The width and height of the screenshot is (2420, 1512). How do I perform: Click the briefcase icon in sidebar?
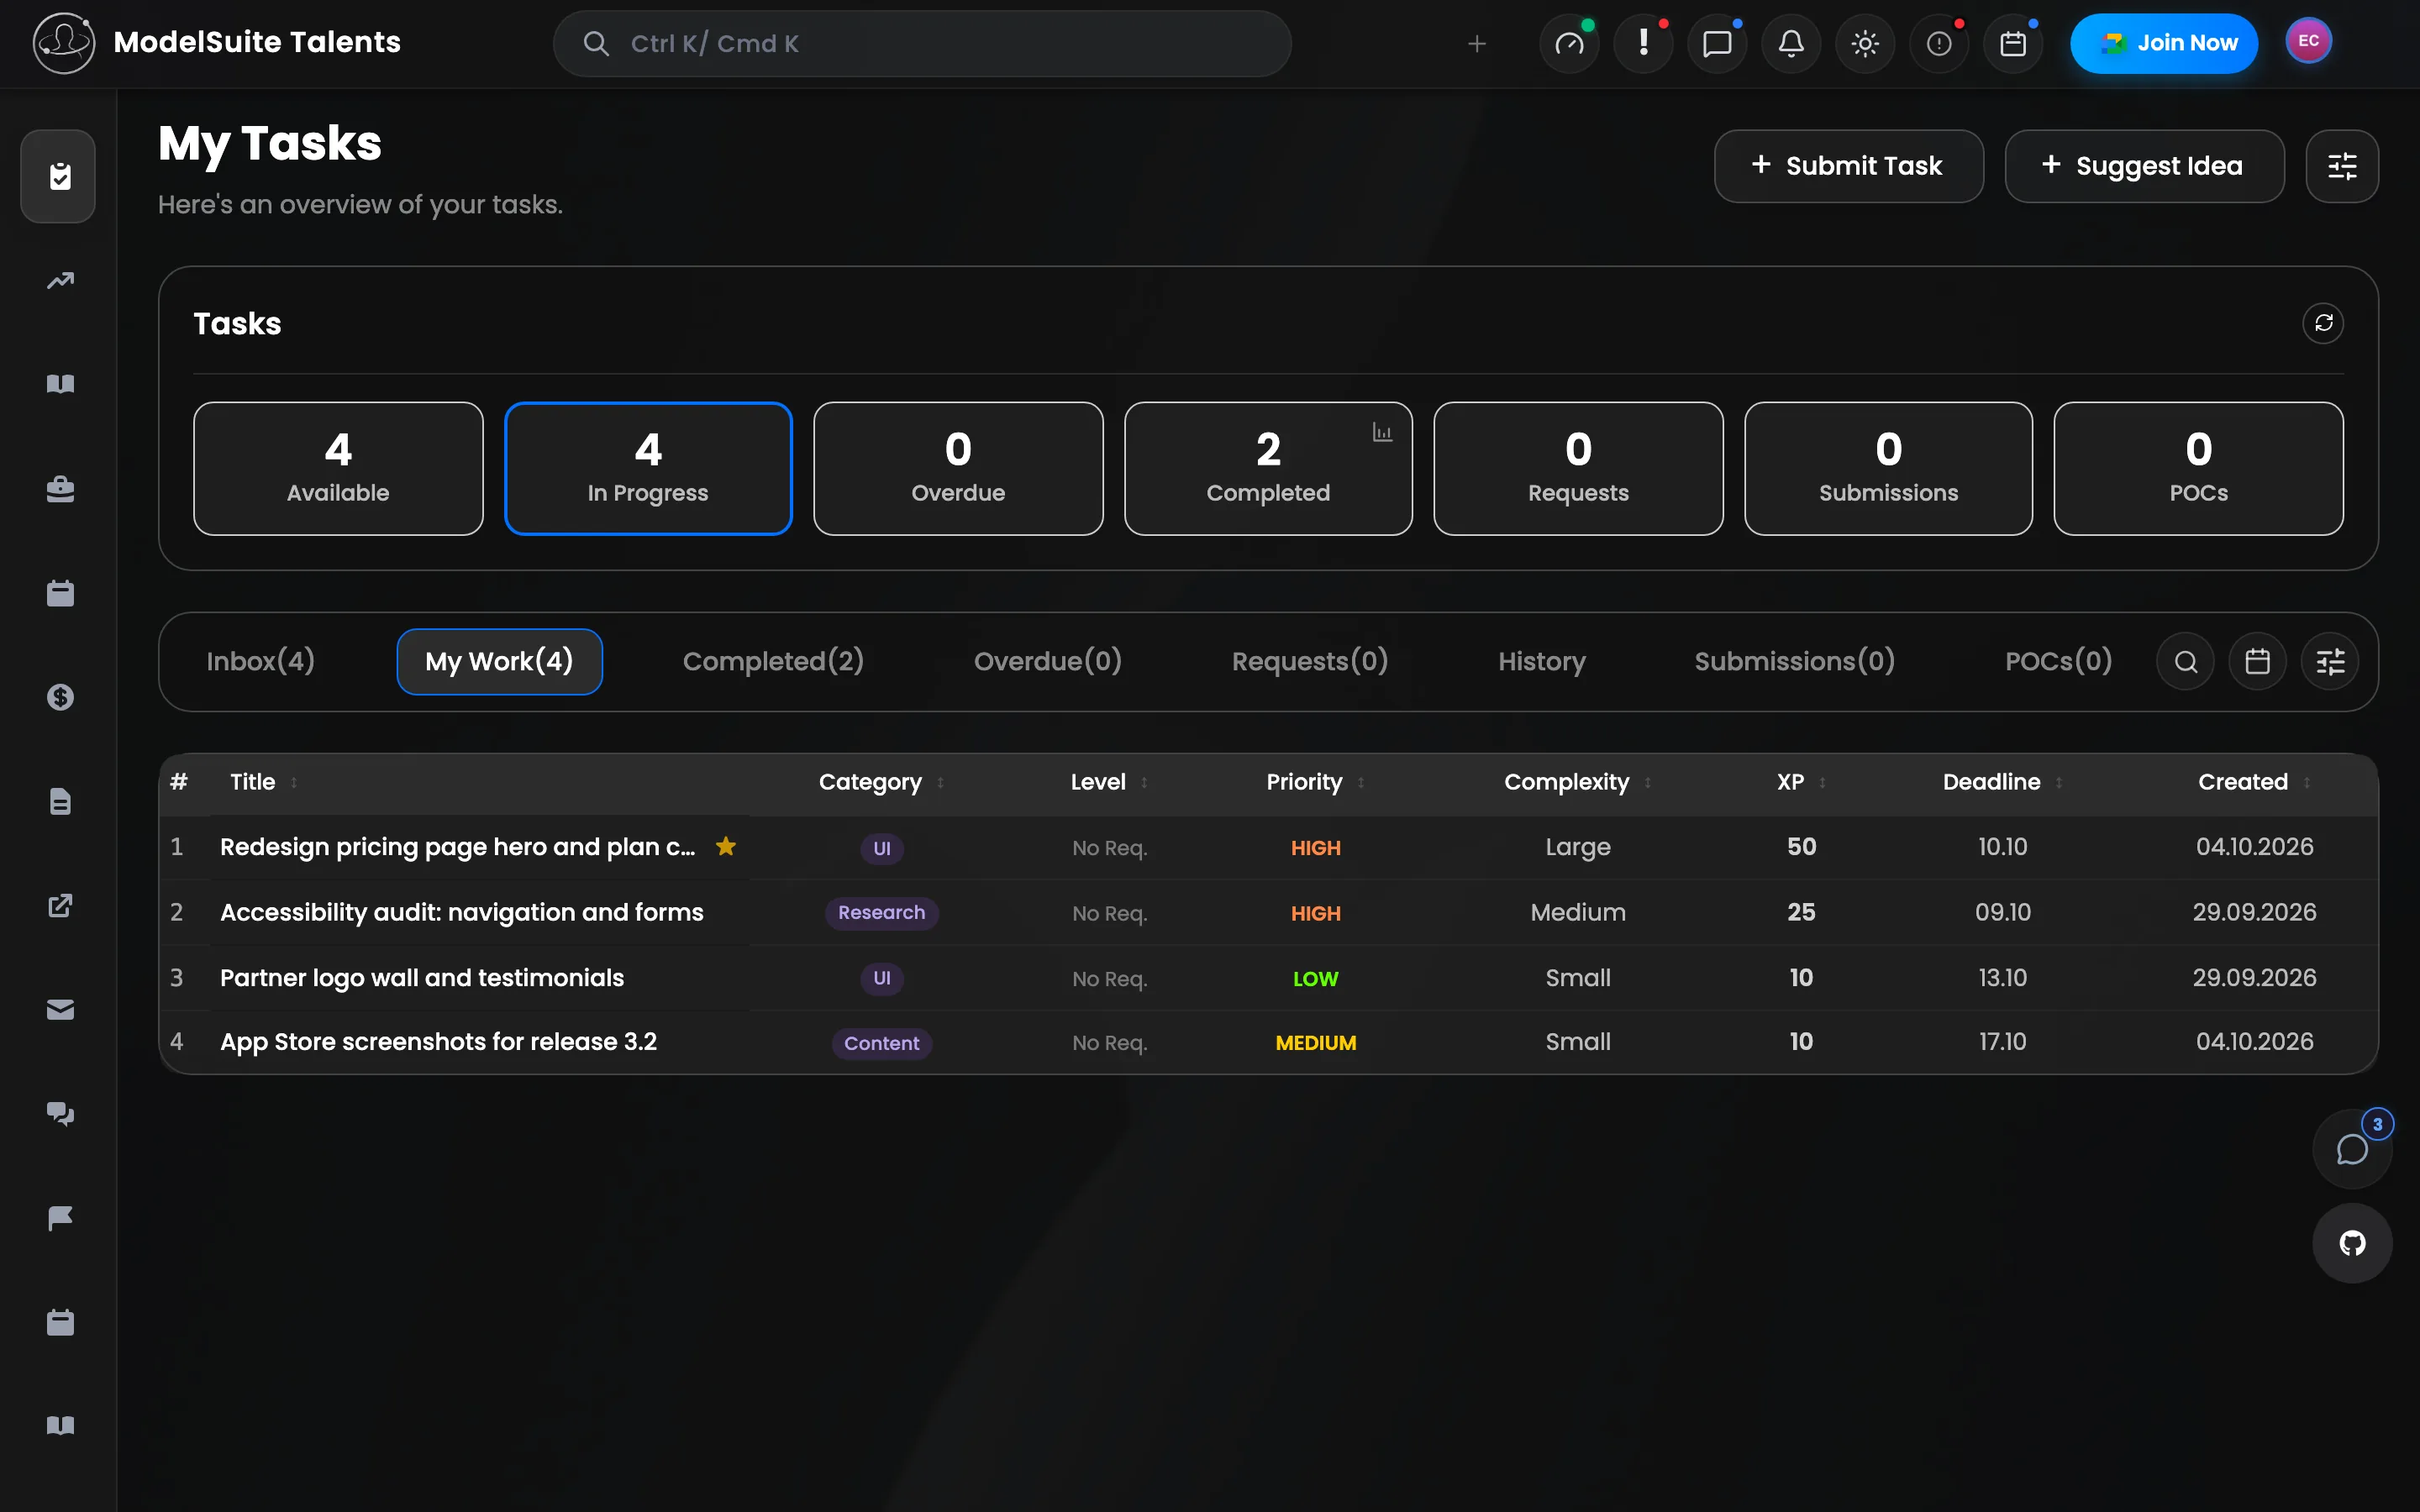pos(60,489)
